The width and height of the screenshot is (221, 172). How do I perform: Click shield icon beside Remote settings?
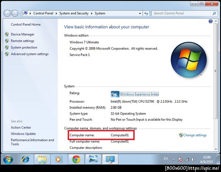(x=7, y=41)
